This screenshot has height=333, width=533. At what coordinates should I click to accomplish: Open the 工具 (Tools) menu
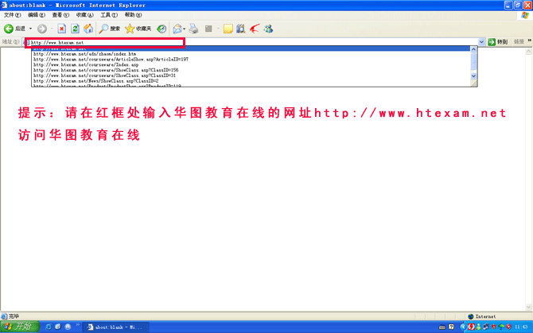click(x=109, y=15)
